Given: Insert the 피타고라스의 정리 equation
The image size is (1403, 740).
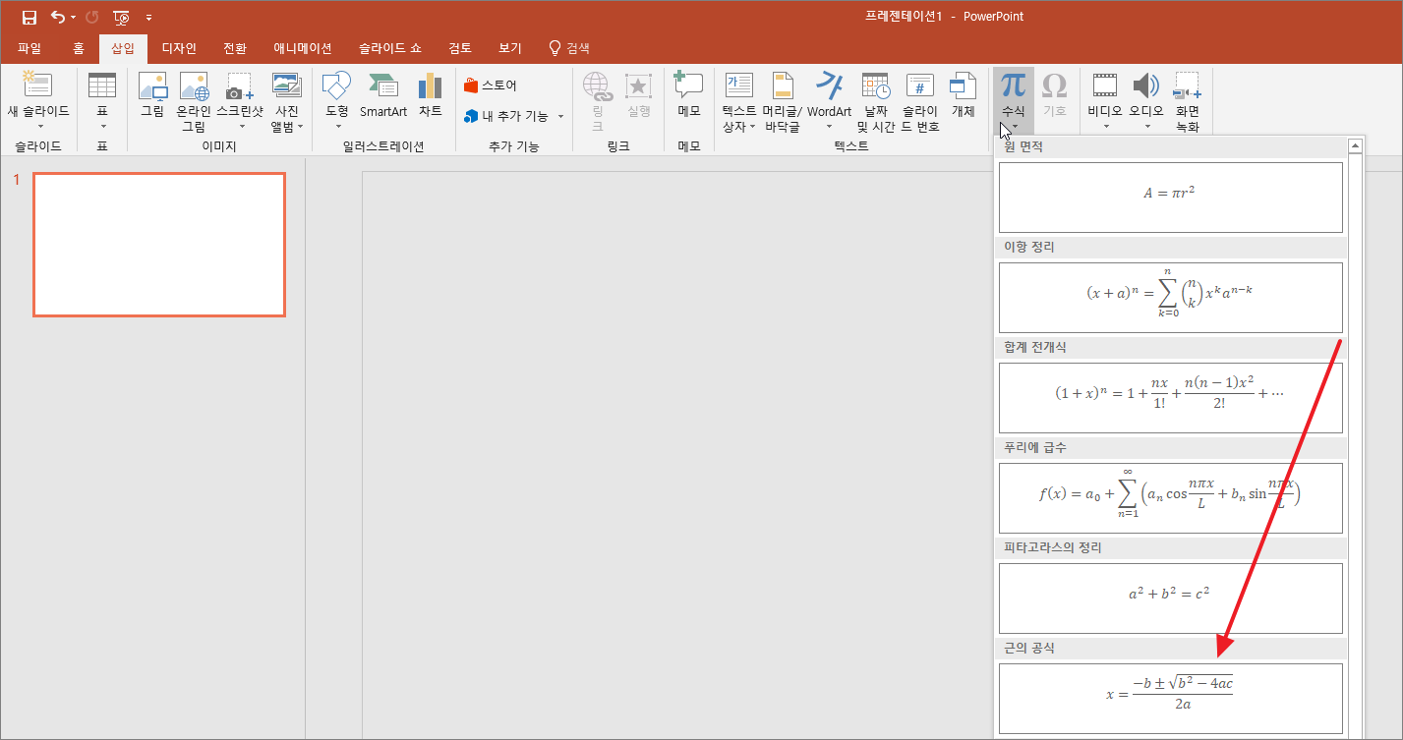Looking at the screenshot, I should point(1170,598).
